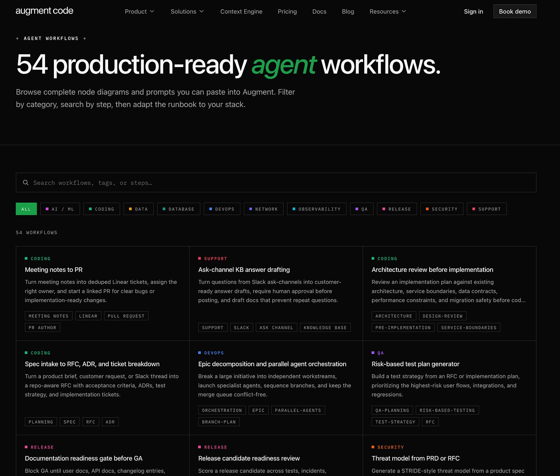The width and height of the screenshot is (560, 476).
Task: Click the LINEAR tag
Action: [x=88, y=316]
